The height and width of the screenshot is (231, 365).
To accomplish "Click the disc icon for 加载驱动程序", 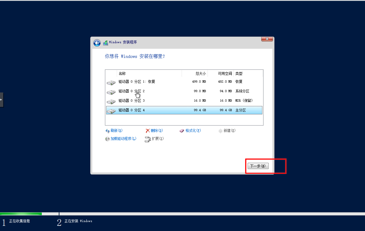I will (108, 139).
